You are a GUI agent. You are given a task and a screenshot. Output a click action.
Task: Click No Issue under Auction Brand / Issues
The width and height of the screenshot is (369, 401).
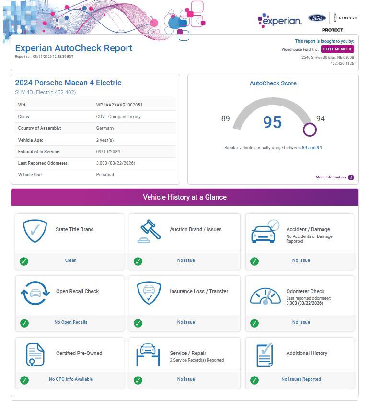click(x=186, y=260)
